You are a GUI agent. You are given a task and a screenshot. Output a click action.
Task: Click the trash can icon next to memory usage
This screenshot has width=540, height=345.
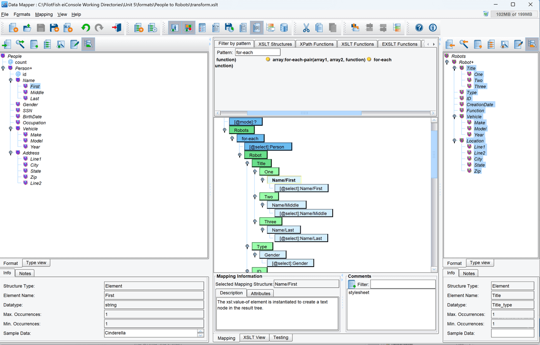486,14
